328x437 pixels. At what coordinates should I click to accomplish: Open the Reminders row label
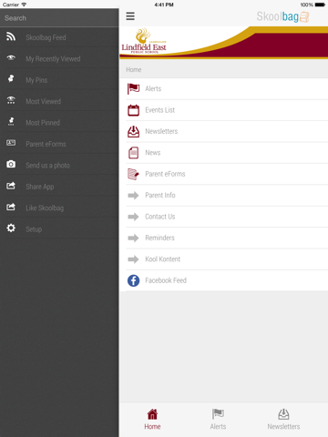(159, 238)
